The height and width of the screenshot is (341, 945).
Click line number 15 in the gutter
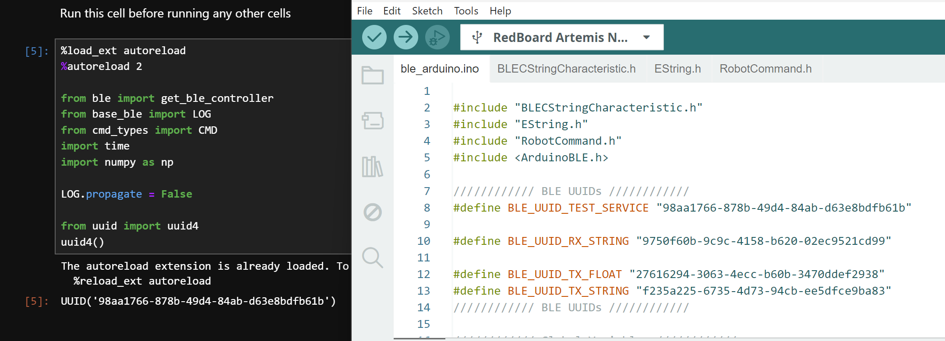(423, 324)
